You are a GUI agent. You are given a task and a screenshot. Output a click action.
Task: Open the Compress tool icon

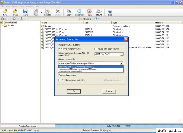tap(79, 13)
